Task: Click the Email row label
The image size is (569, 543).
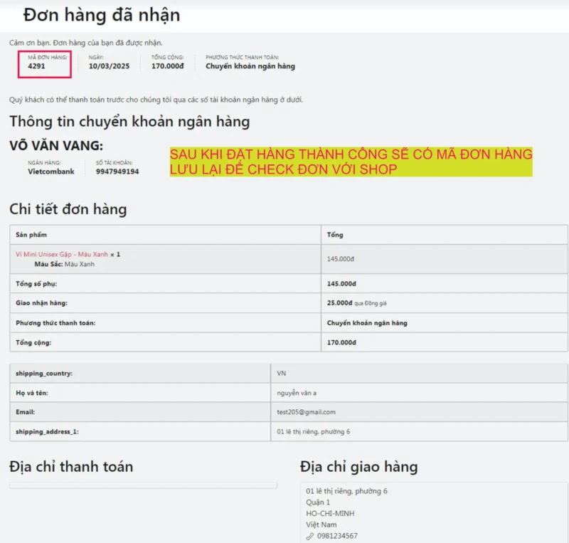Action: (x=26, y=412)
